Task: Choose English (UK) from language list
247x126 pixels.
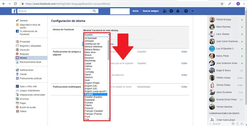Action: point(91,86)
